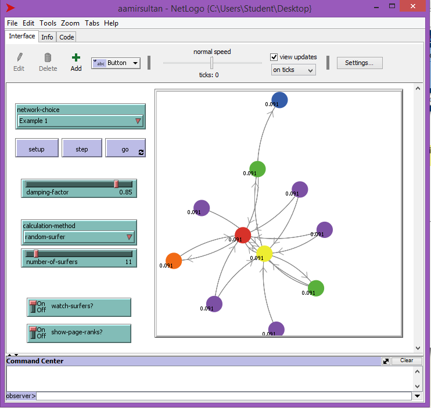Click the Command Center expand arrow icon
This screenshot has height=408, width=431.
point(386,361)
